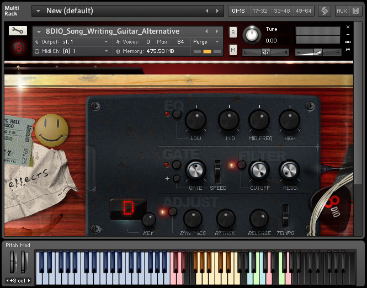This screenshot has height=288, width=367.
Task: Click the DYNAMICS knob
Action: [x=193, y=218]
